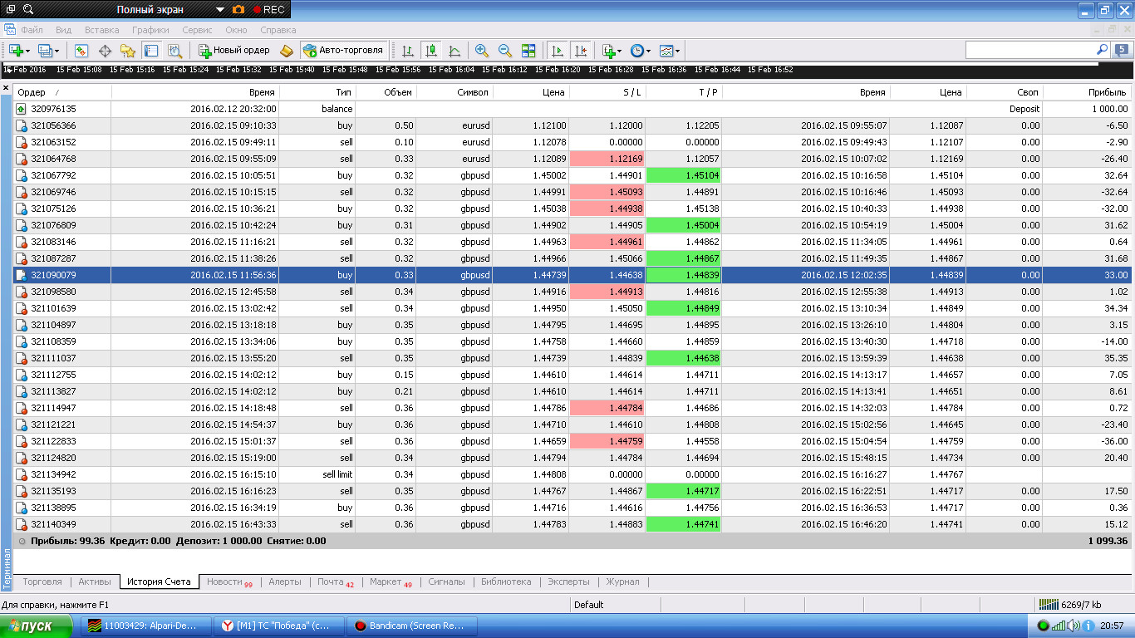Toggle Chart Shift

(x=581, y=51)
